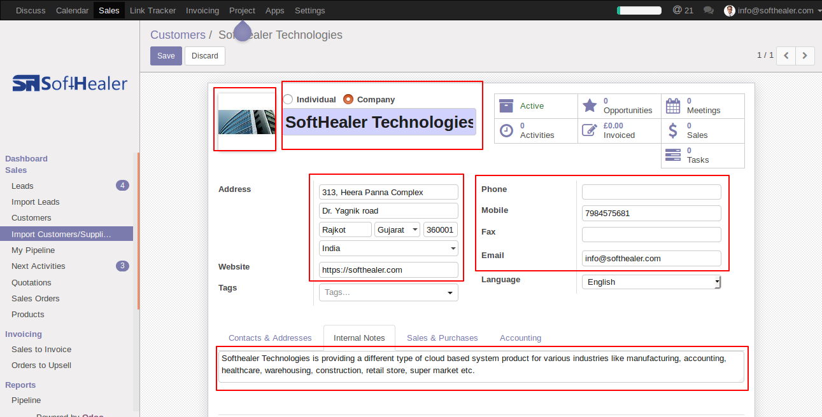Switch to Sales & Purchases tab

click(443, 338)
